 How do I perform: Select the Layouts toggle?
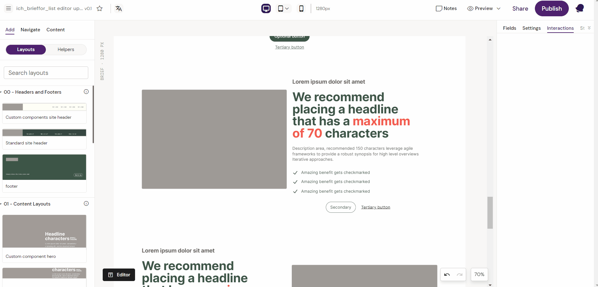[26, 50]
